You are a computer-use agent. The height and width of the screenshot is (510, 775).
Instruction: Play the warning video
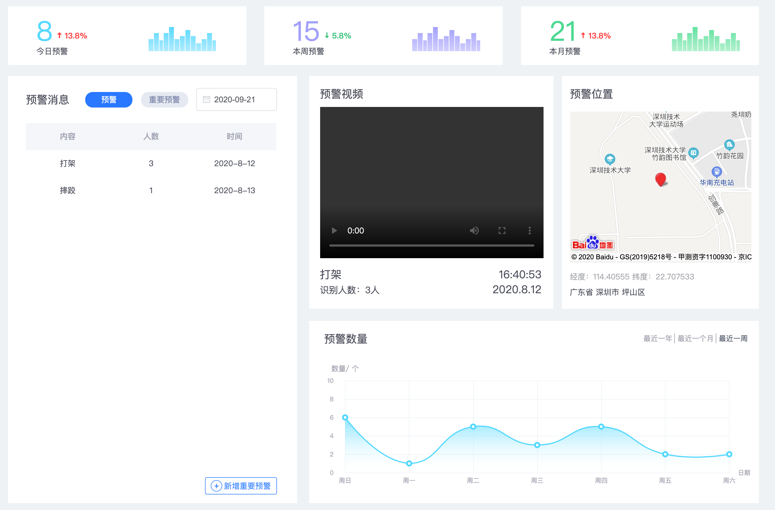coord(334,231)
